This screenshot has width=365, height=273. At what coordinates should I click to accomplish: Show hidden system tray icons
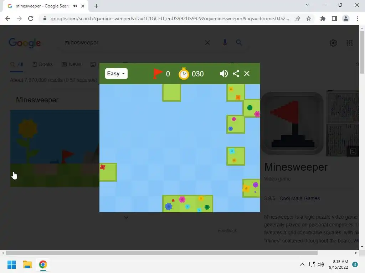coord(302,264)
